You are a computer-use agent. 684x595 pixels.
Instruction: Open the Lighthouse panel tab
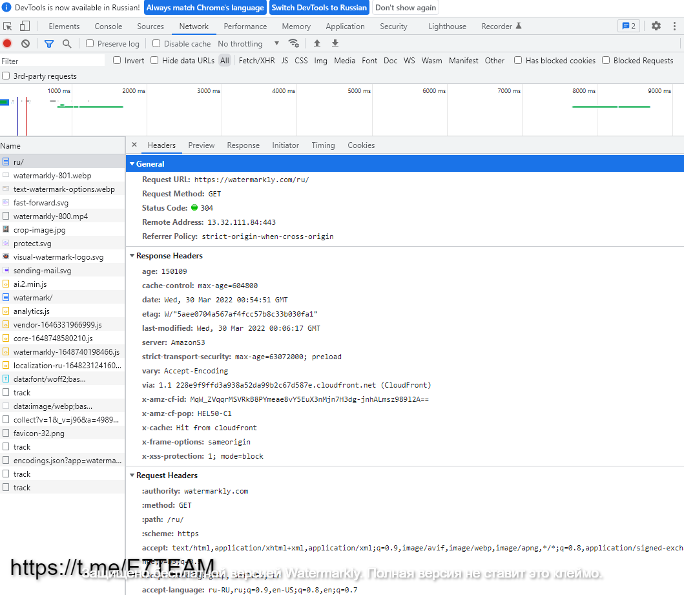[447, 26]
